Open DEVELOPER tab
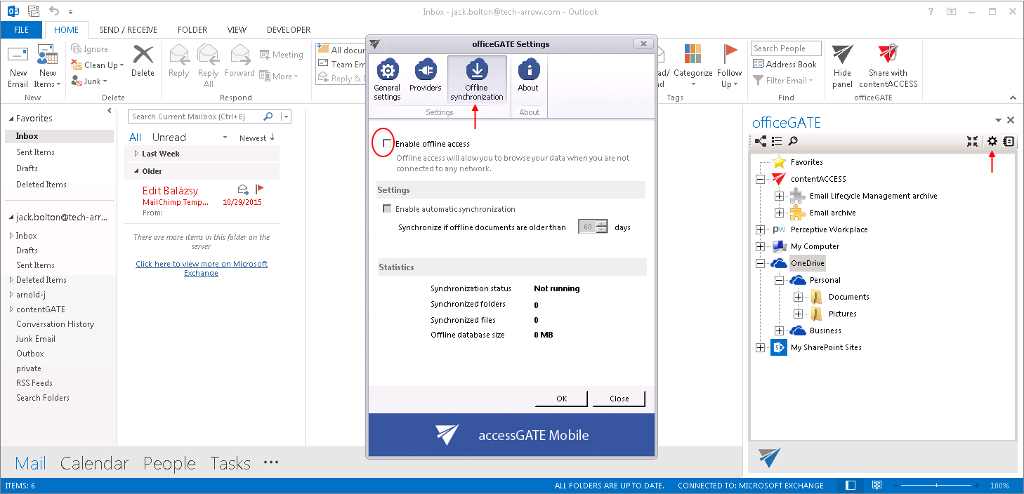The image size is (1024, 494). (x=289, y=30)
